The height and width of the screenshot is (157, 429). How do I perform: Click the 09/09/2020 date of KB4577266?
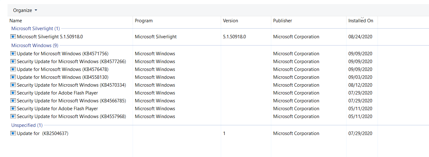360,62
